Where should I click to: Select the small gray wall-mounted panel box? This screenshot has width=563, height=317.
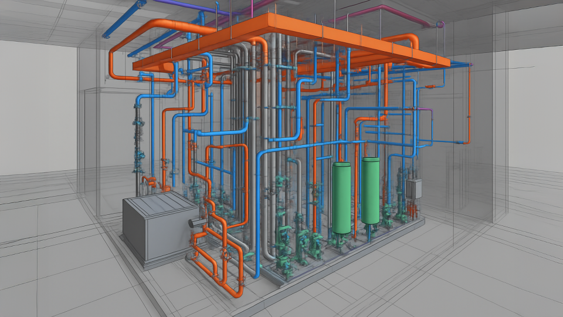coord(413,189)
